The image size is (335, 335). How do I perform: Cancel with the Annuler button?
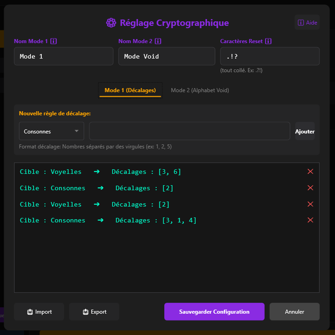[295, 312]
